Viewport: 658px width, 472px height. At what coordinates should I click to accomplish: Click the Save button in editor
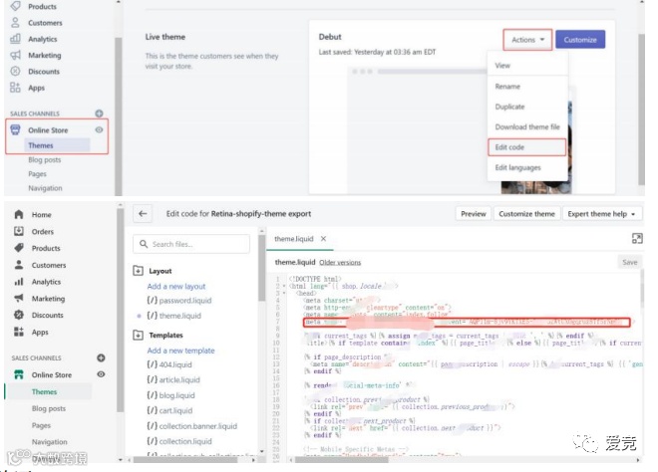(629, 263)
